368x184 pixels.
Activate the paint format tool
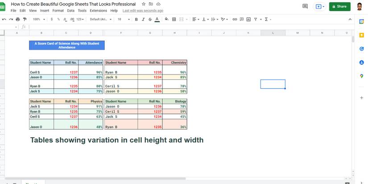[x=25, y=19]
